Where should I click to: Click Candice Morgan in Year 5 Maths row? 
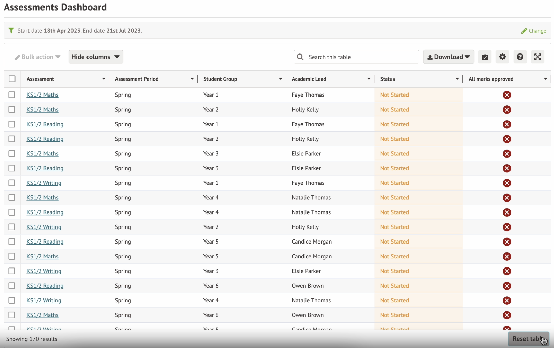coord(312,256)
